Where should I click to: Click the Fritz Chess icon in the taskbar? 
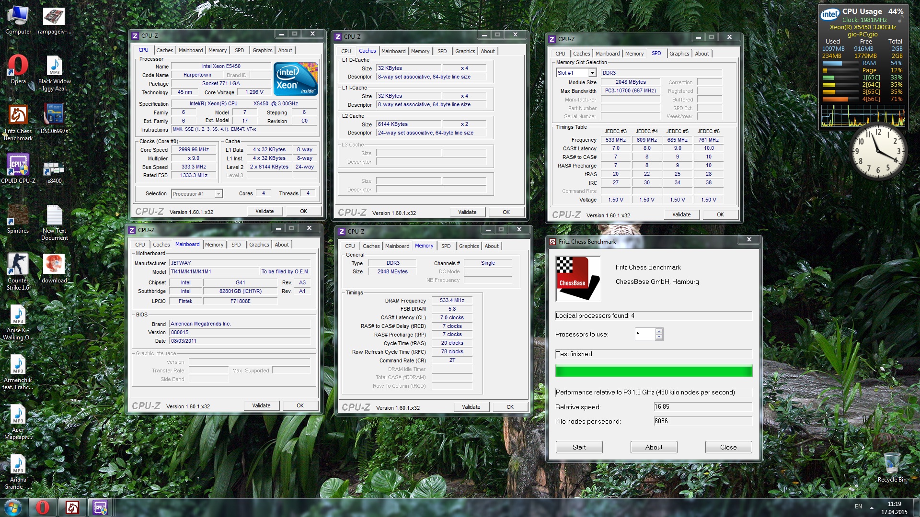[72, 507]
